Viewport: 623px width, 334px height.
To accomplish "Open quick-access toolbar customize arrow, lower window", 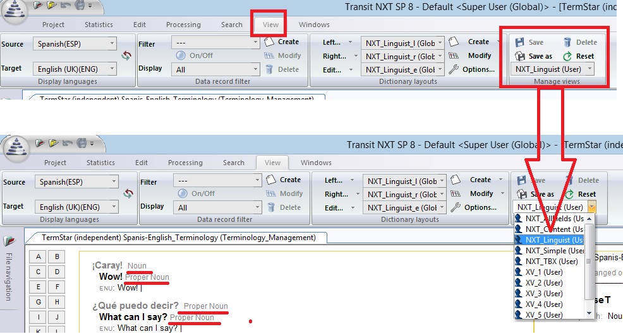I will 92,144.
